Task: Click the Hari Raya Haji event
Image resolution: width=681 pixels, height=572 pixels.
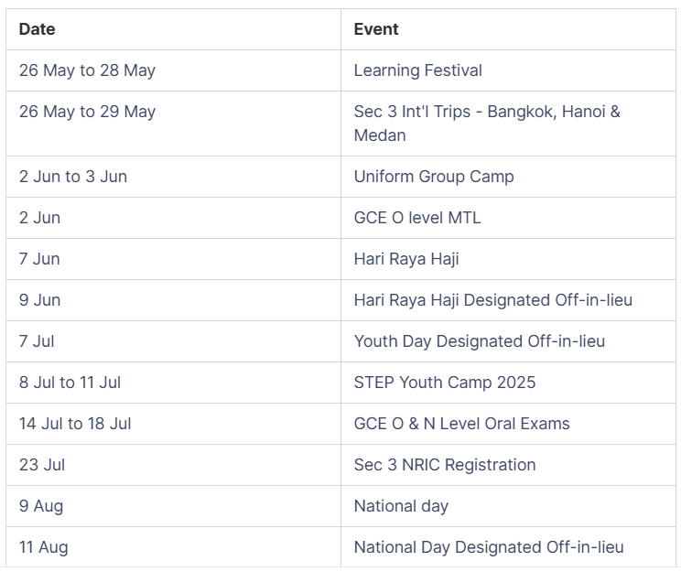Action: pyautogui.click(x=406, y=259)
